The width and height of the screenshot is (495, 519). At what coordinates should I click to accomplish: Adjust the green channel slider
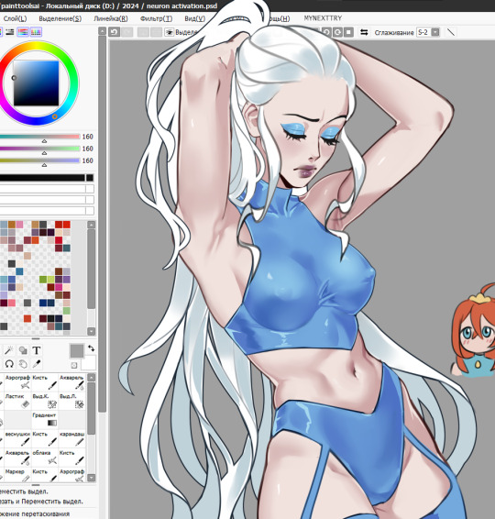(x=39, y=149)
